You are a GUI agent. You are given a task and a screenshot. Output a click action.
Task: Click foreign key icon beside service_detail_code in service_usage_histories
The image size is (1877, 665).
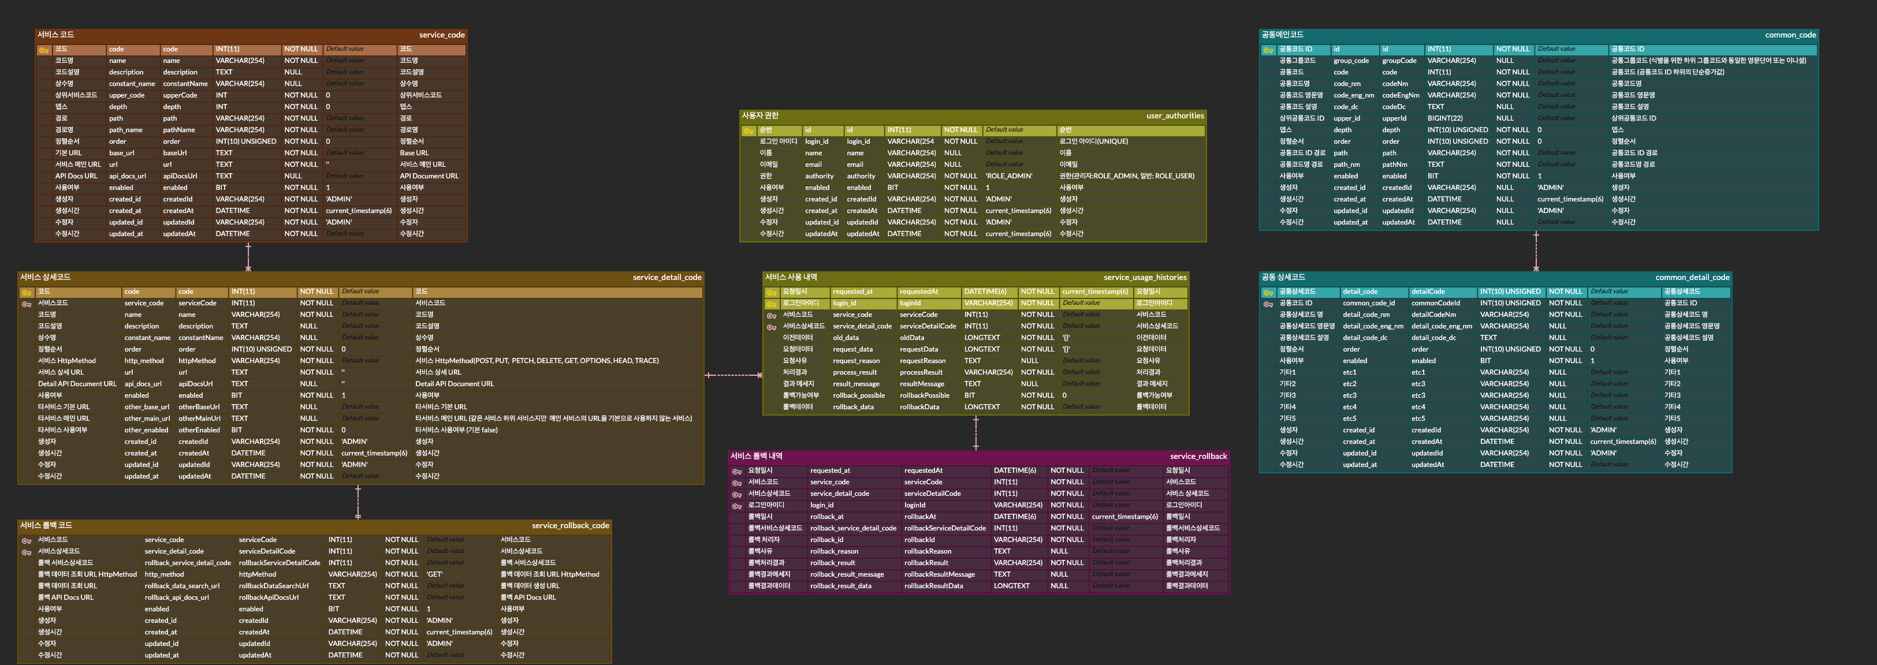771,327
